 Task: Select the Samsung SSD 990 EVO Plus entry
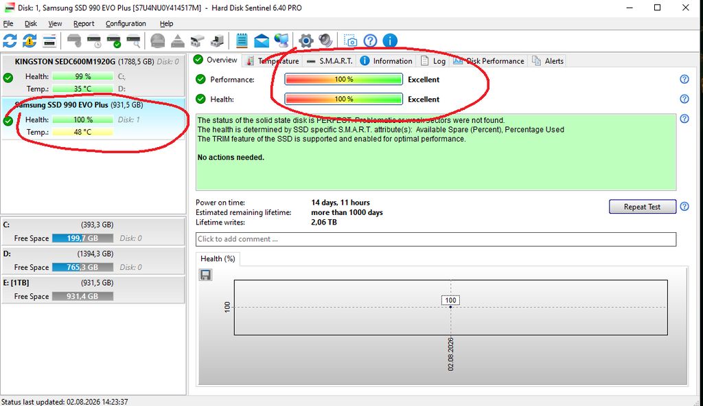93,118
